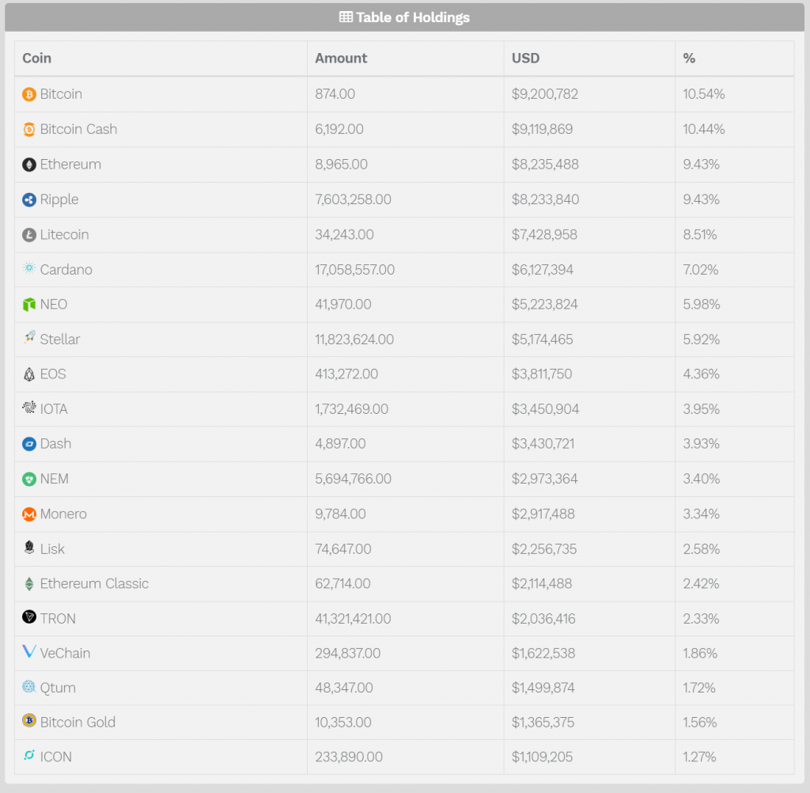Open the Cardano coin name
Screen dimensions: 810x793
pyautogui.click(x=66, y=270)
